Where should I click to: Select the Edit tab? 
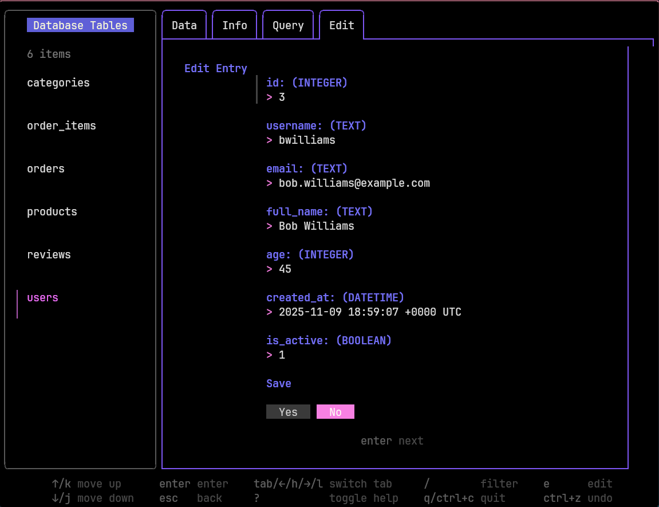pos(342,25)
